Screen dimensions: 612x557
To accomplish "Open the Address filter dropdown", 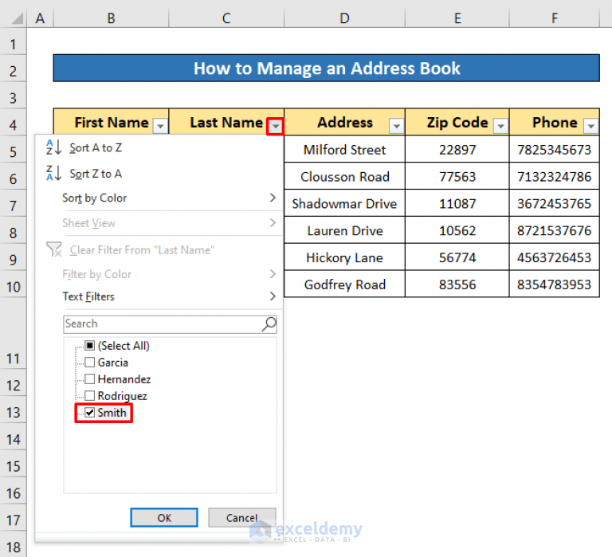I will pos(396,126).
